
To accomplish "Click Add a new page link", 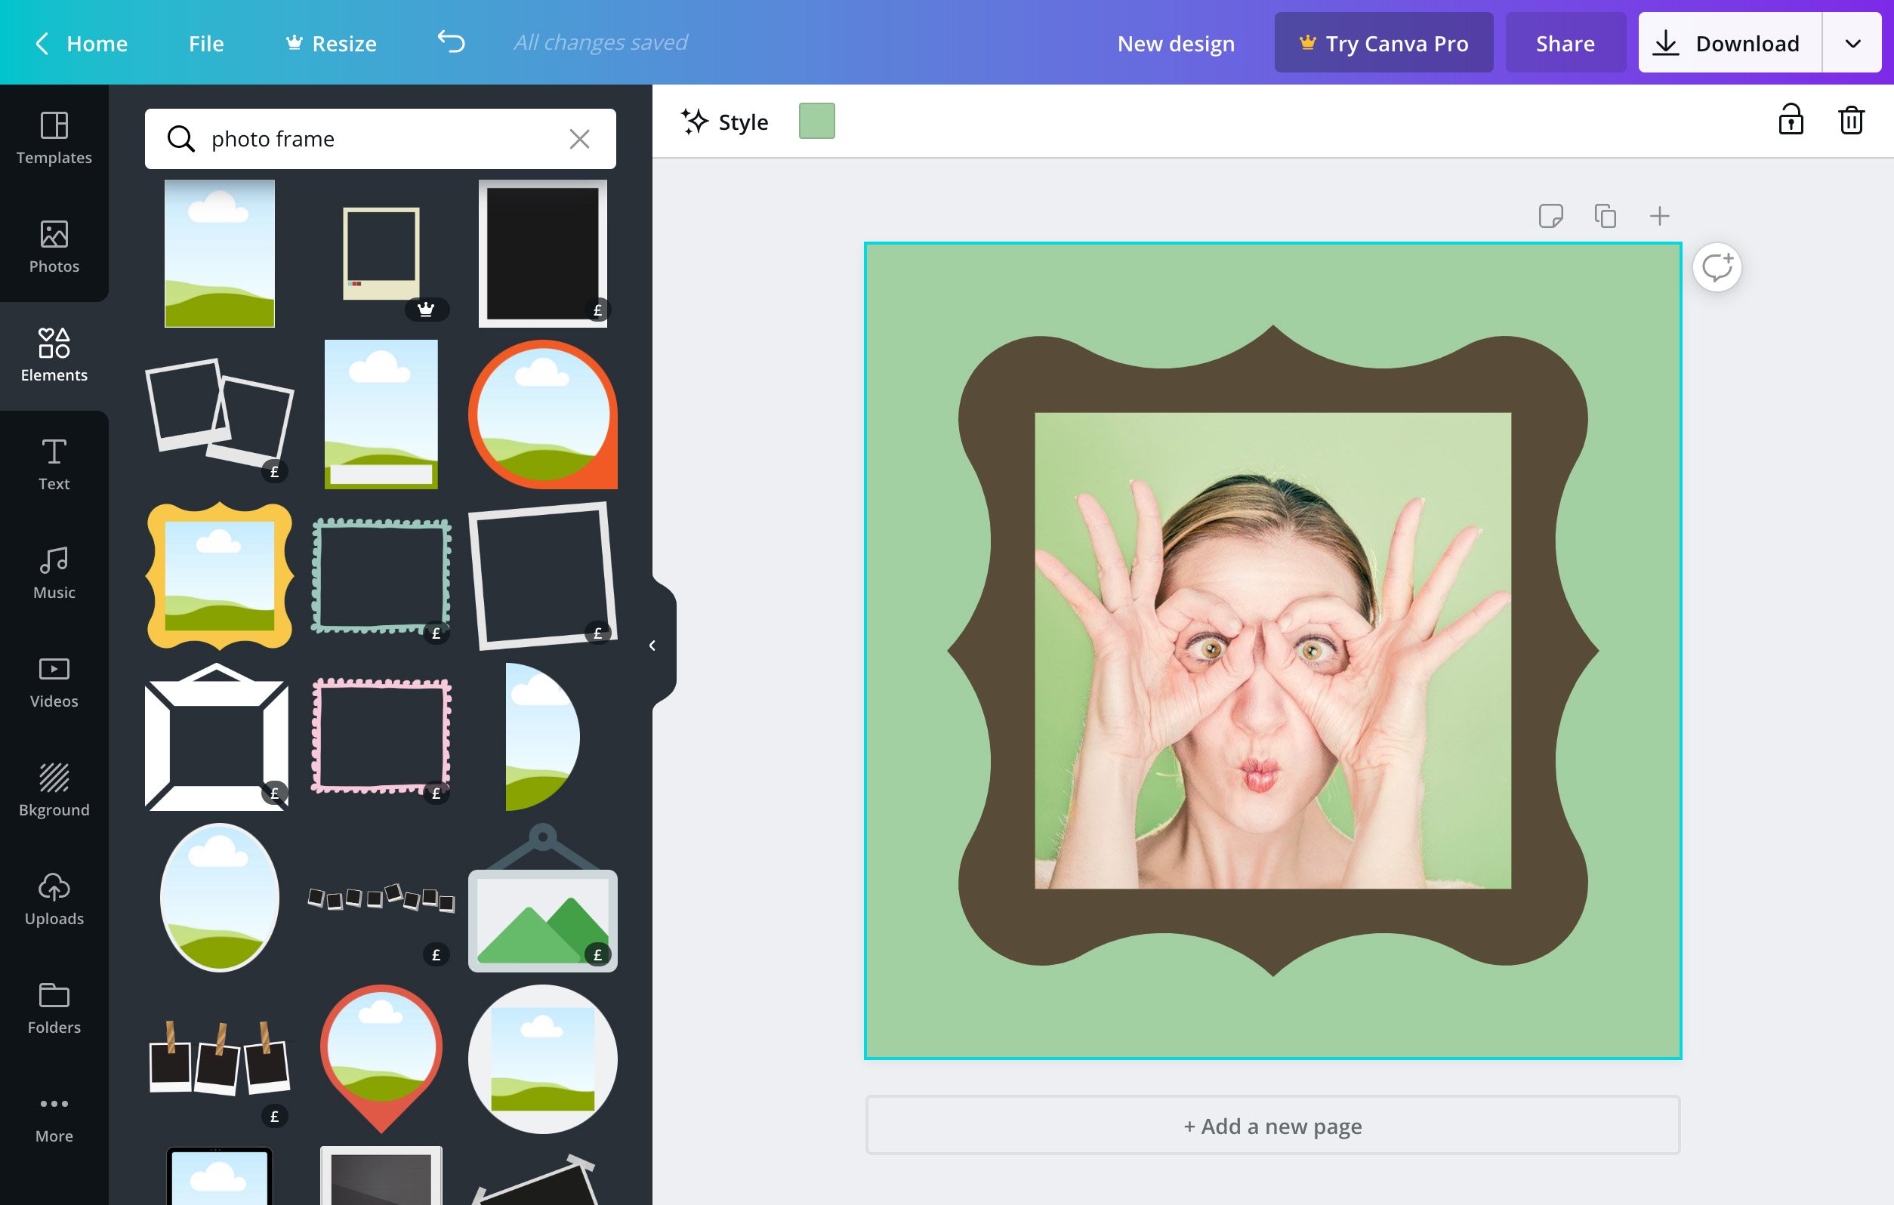I will coord(1272,1125).
